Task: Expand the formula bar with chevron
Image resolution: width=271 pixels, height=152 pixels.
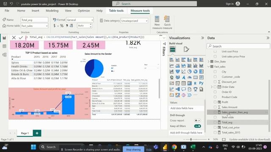Action: (x=164, y=38)
